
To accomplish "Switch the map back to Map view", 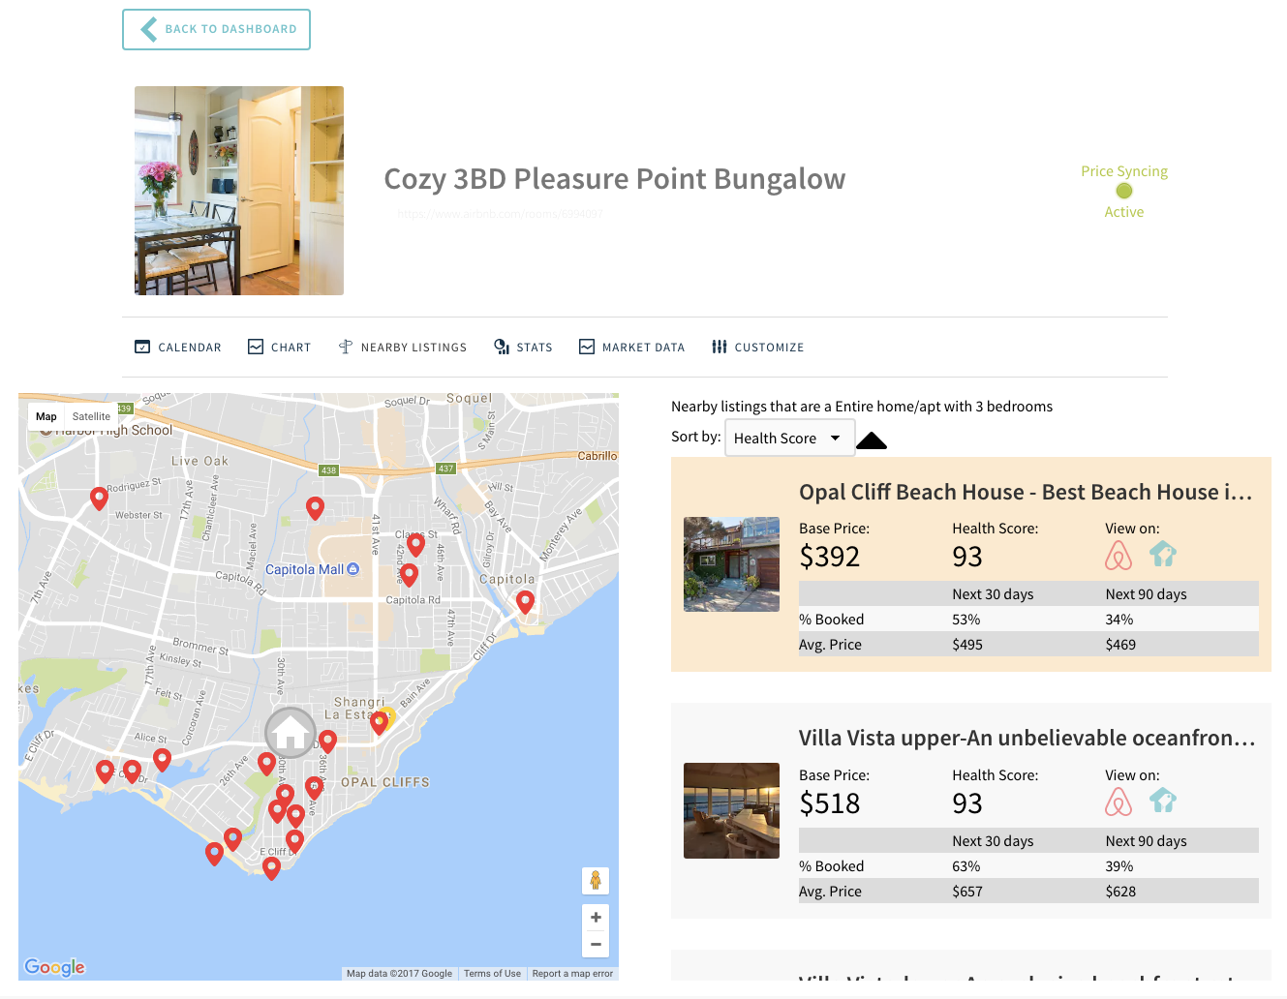I will click(x=46, y=416).
